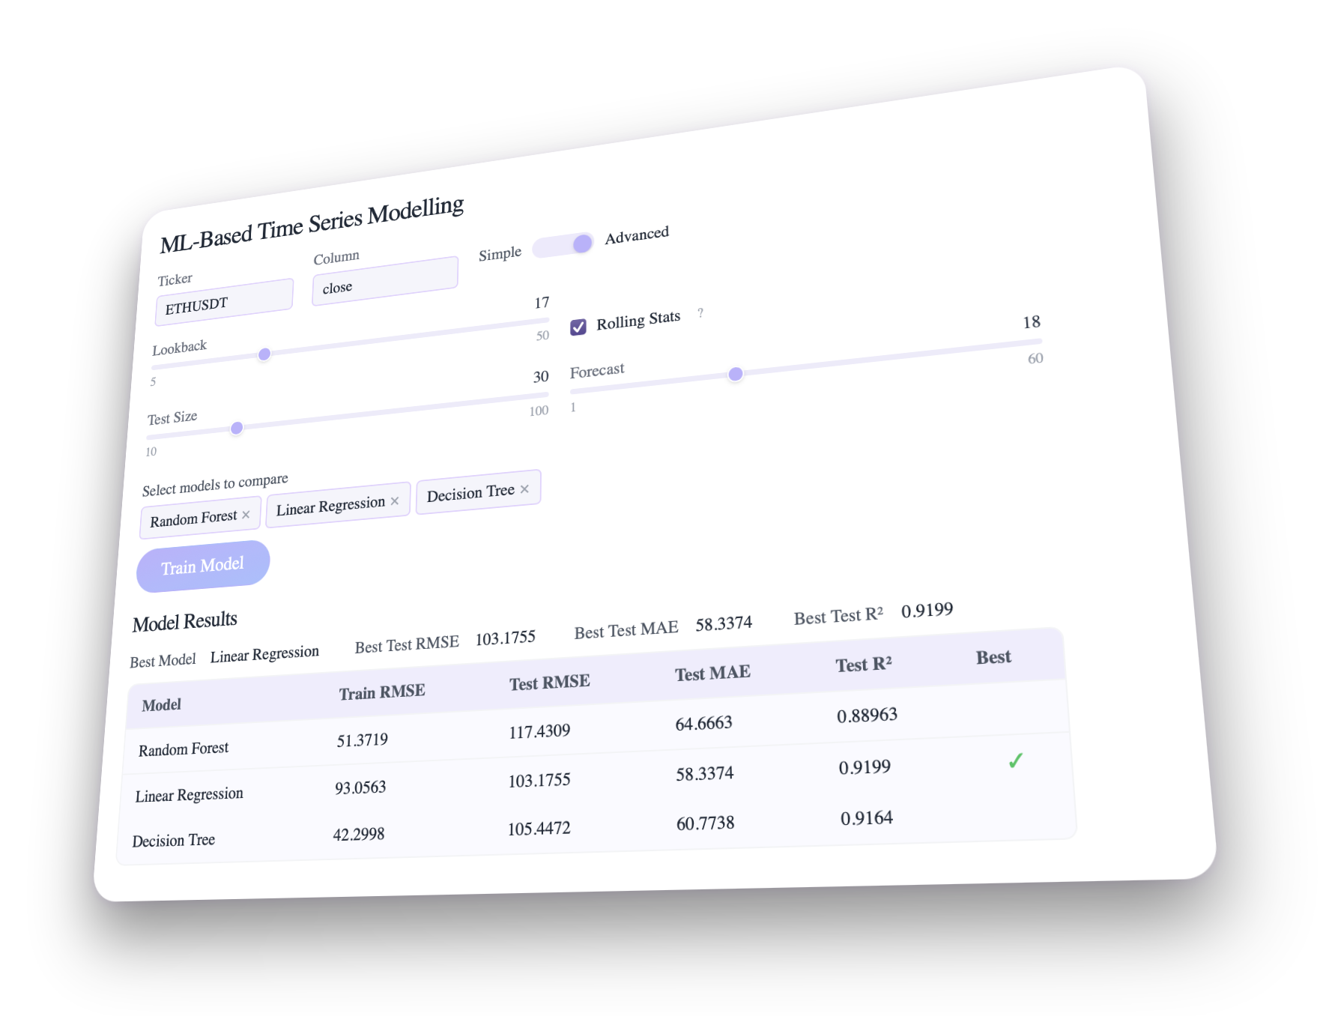Screen dimensions: 1332x1016
Task: Click the Forecast slider handle
Action: tap(736, 374)
